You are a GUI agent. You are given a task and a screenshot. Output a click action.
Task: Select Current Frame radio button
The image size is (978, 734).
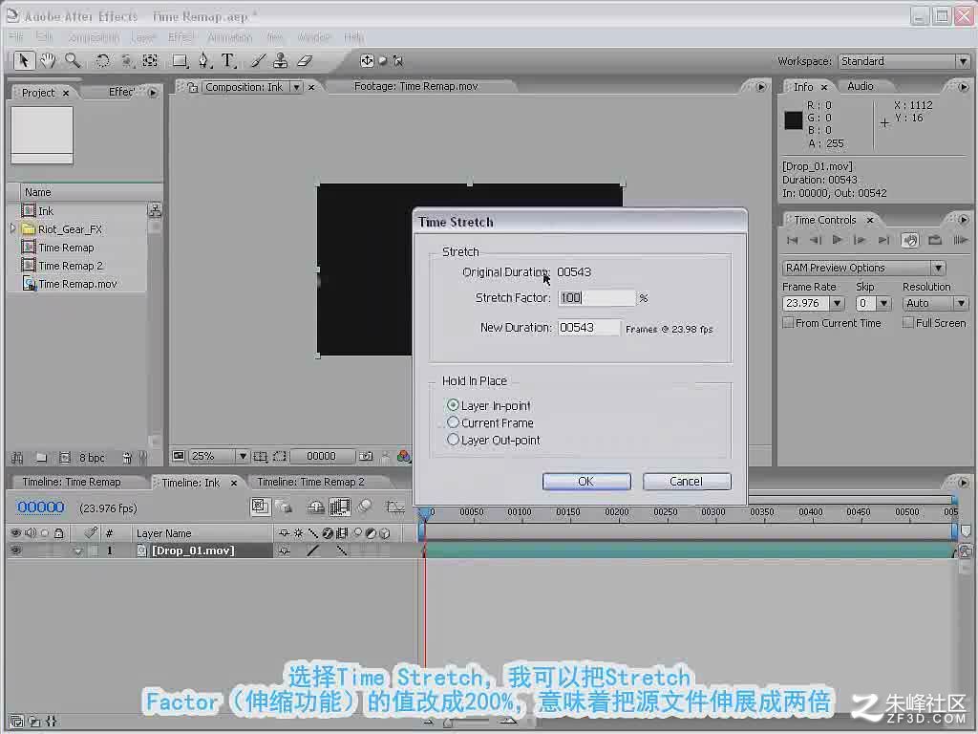pos(453,422)
